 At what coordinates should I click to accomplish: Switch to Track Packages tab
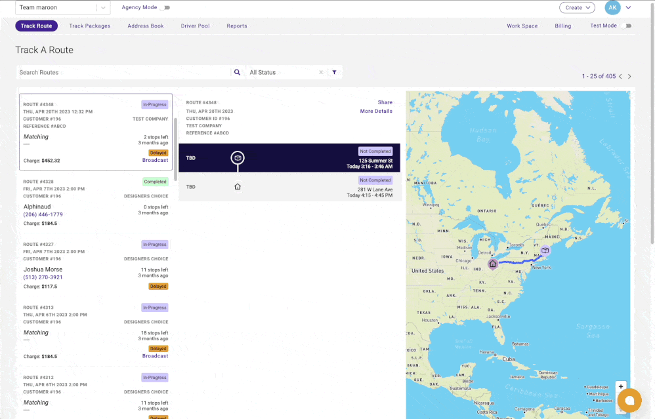[90, 26]
